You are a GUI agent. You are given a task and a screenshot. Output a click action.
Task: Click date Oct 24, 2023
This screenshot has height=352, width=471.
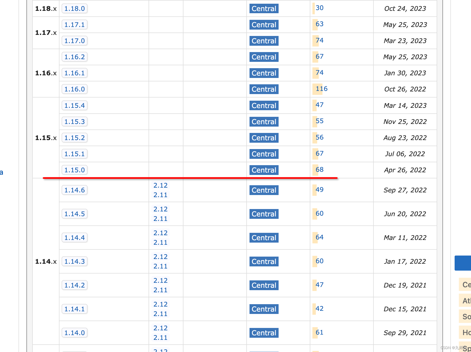pos(405,8)
